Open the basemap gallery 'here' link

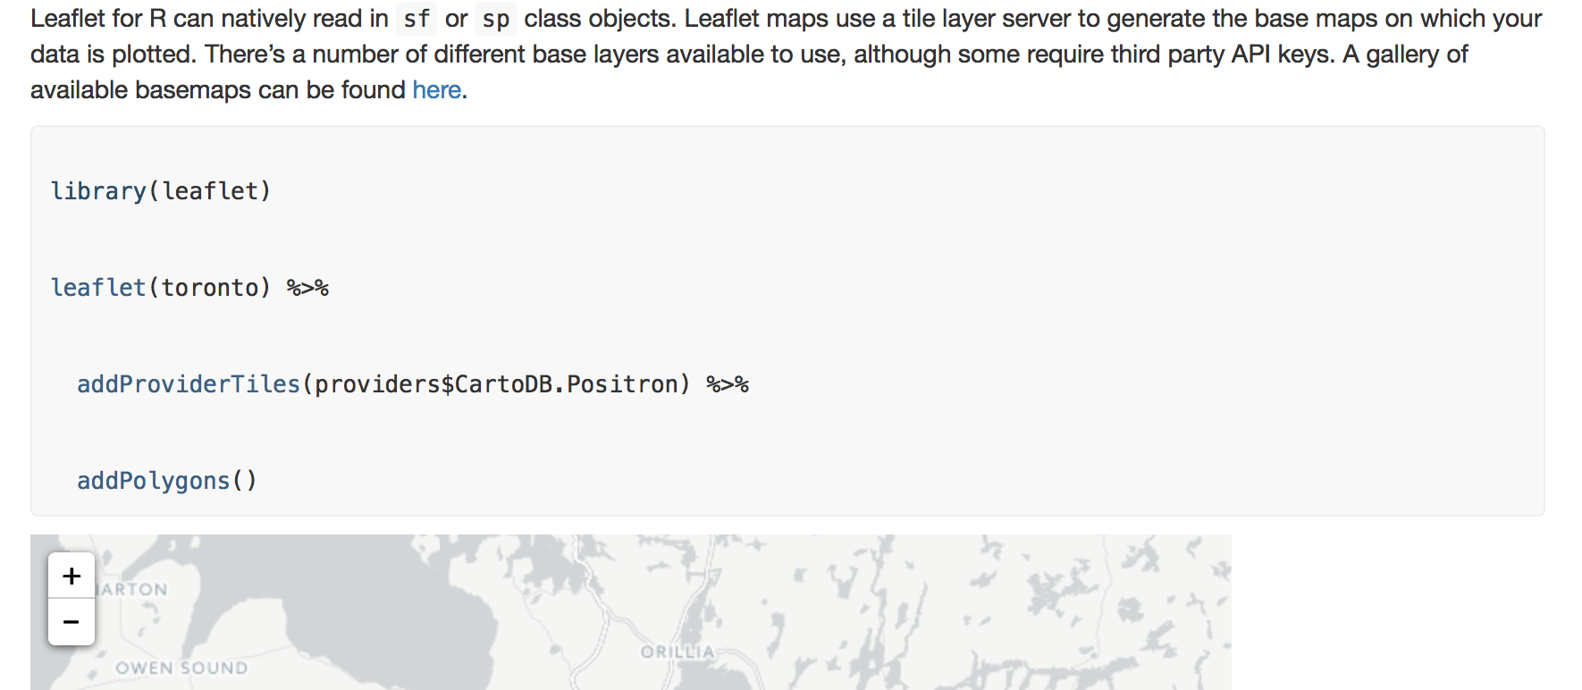click(x=436, y=90)
